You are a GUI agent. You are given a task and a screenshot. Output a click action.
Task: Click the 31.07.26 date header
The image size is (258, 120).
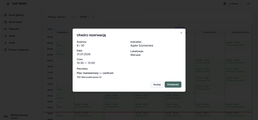pos(179,28)
